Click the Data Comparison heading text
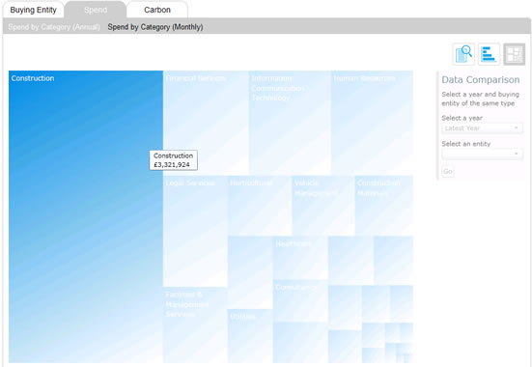532x367 pixels. (481, 80)
